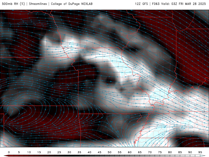Click the "30" colorbar scale label
209x157 pixels.
pos(69,152)
